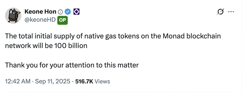Visit the @keoneHD handle link

(x=40, y=20)
